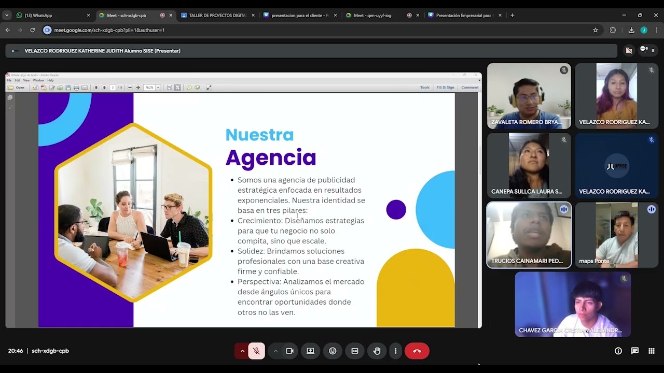Open browser downloads icon
The image size is (664, 373).
pos(631,30)
